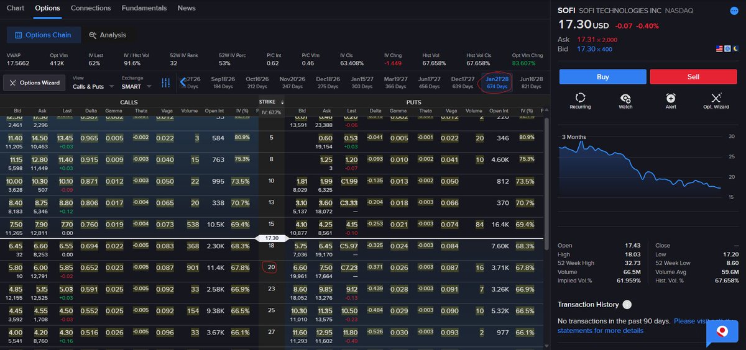Click the 17.30 underlying price marker
Image resolution: width=746 pixels, height=350 pixels.
(x=272, y=238)
